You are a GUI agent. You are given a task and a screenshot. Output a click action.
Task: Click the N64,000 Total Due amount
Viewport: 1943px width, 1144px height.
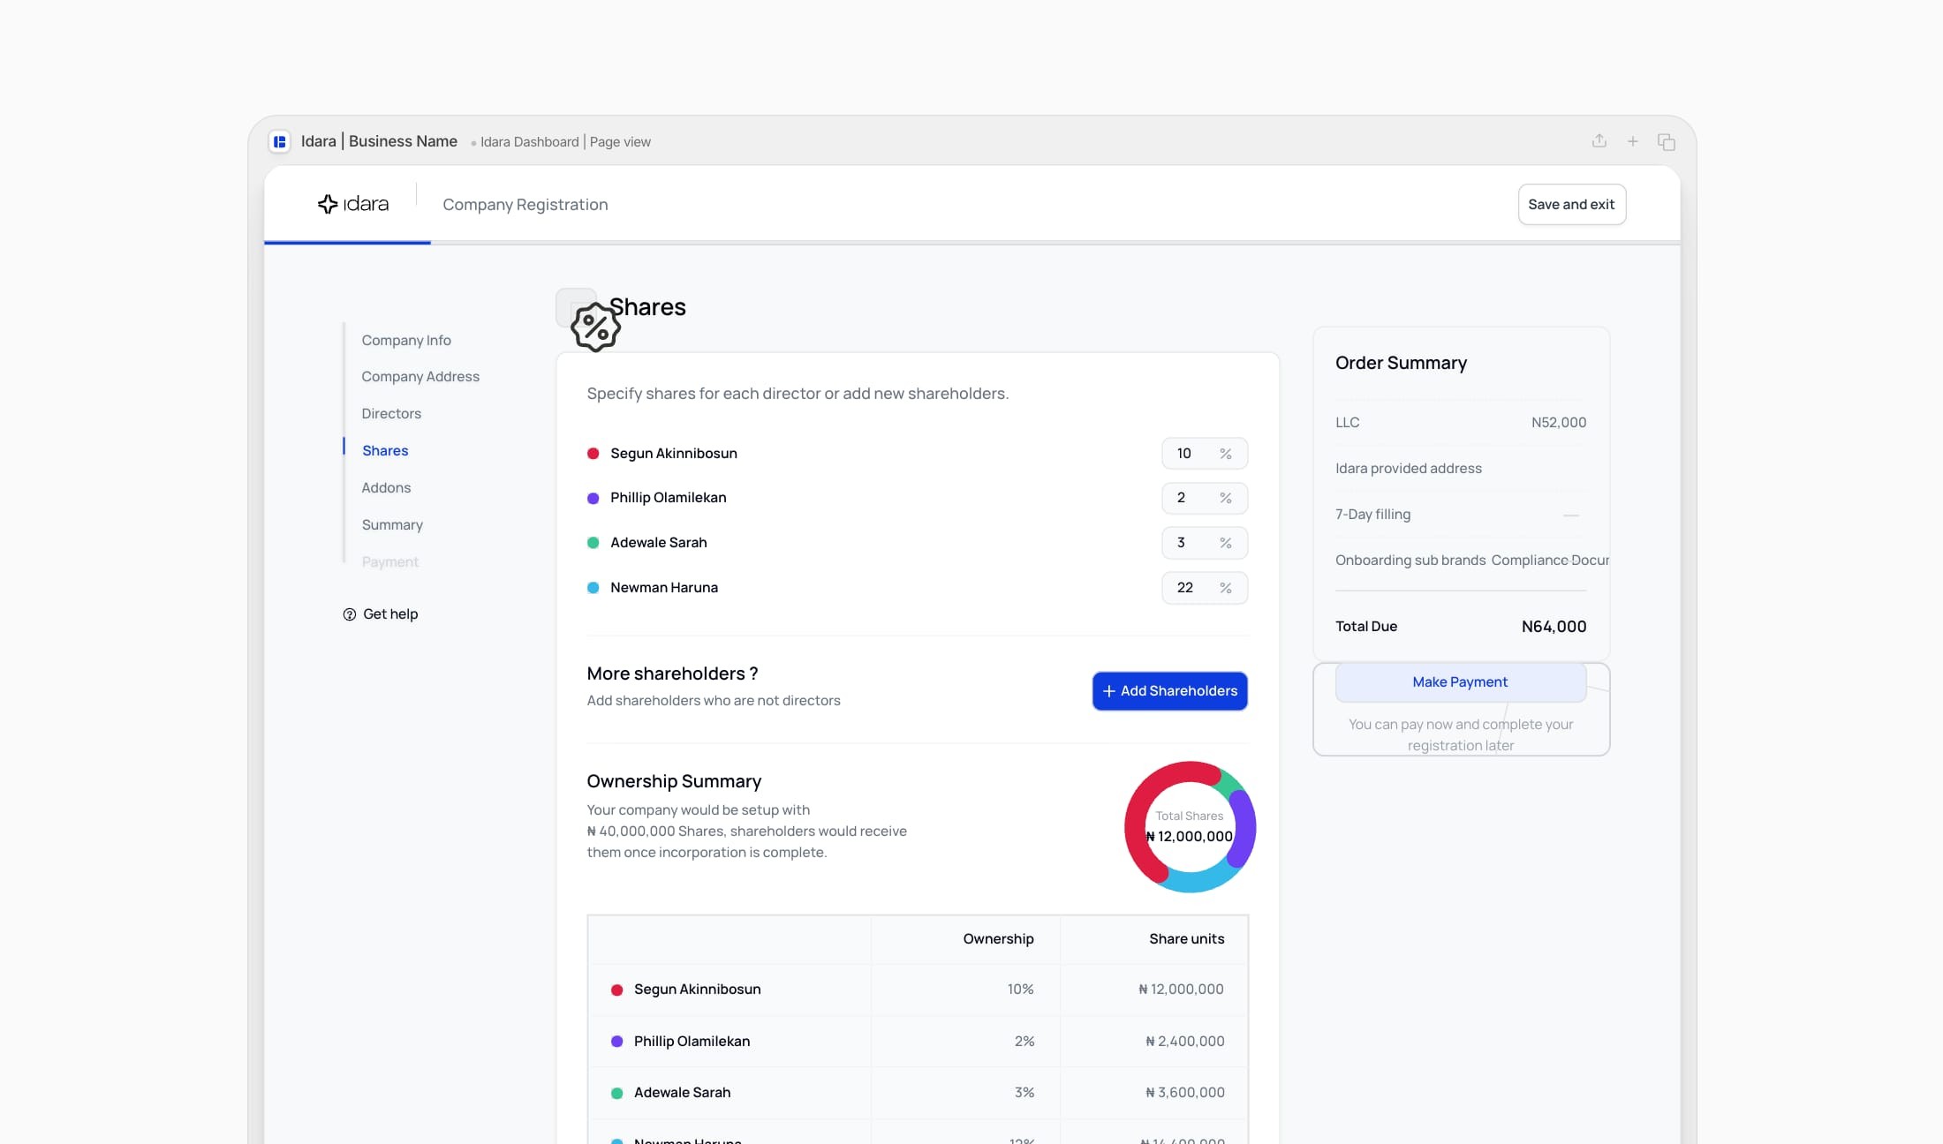pyautogui.click(x=1554, y=627)
